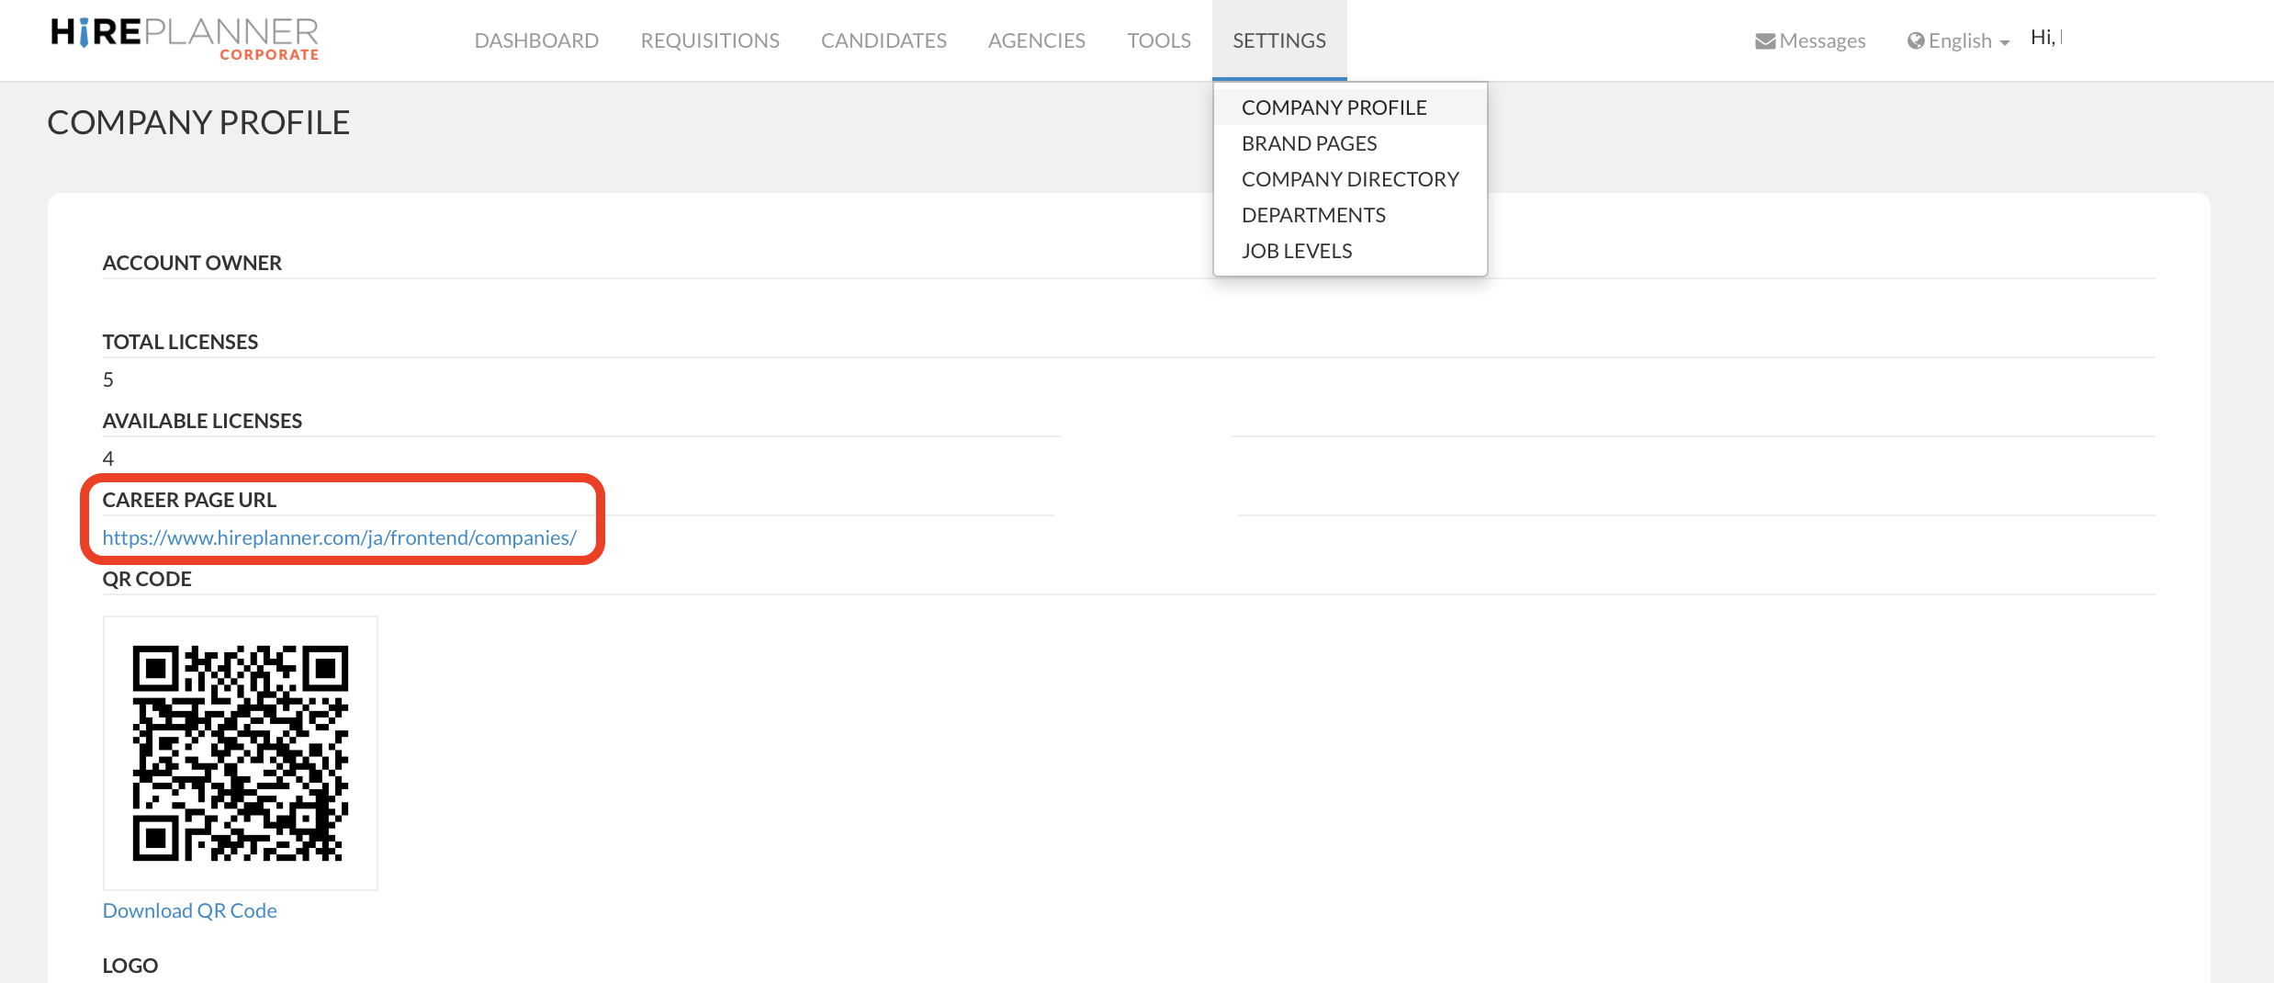The width and height of the screenshot is (2274, 983).
Task: Click the Account Owner section heading
Action: pos(192,262)
